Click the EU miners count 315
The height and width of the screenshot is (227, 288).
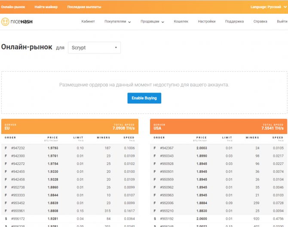[x=107, y=211]
